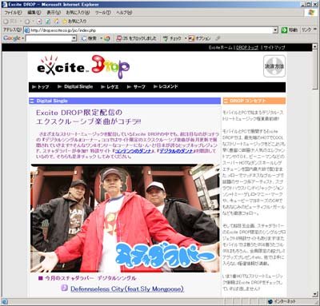Click the DROP concept (DROPコンセプト) sidebar header

(x=254, y=101)
